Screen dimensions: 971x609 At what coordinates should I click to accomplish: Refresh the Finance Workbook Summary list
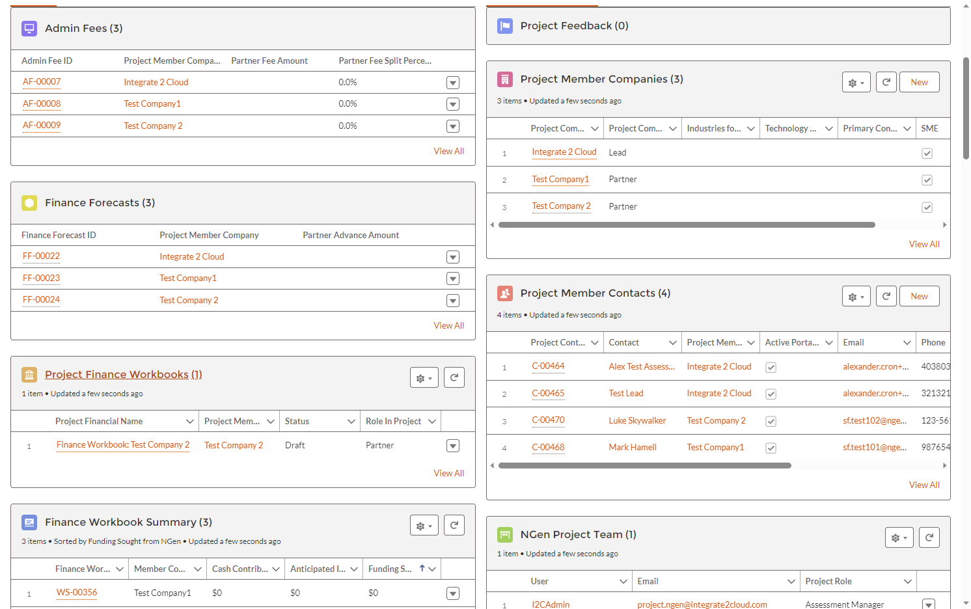[454, 525]
